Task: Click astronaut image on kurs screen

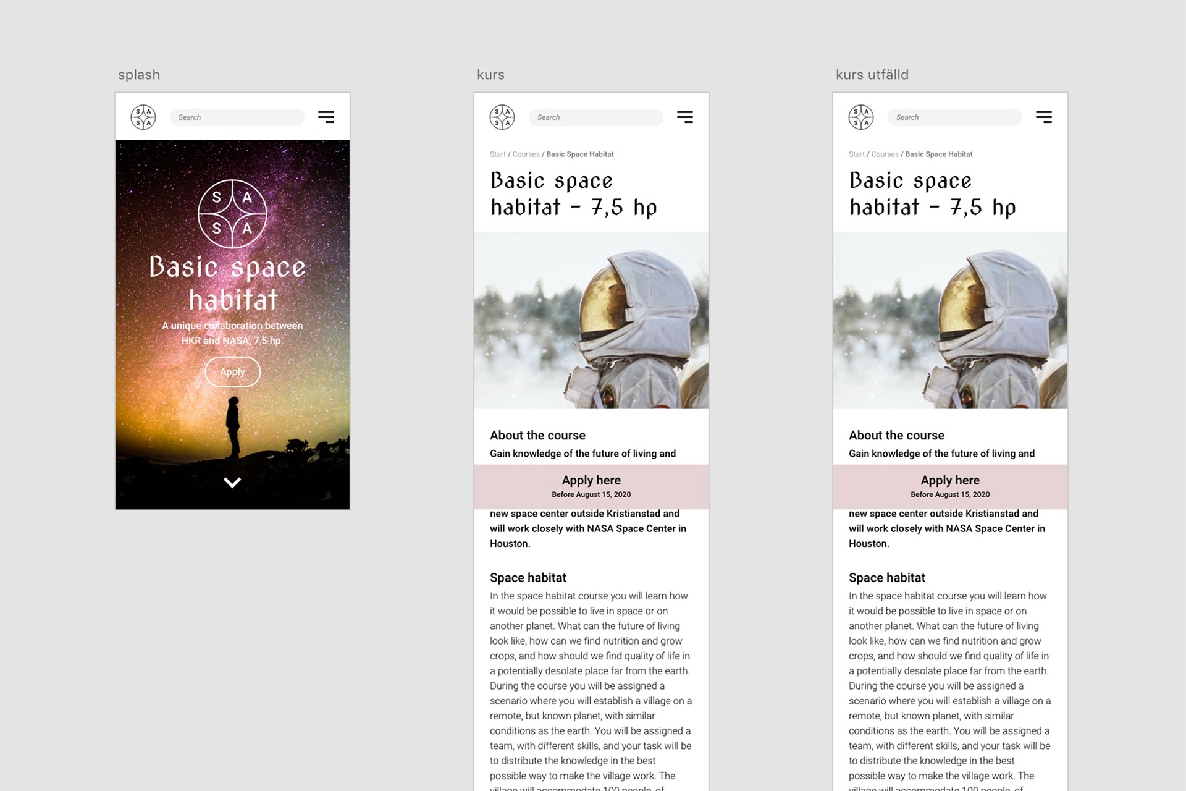Action: tap(591, 320)
